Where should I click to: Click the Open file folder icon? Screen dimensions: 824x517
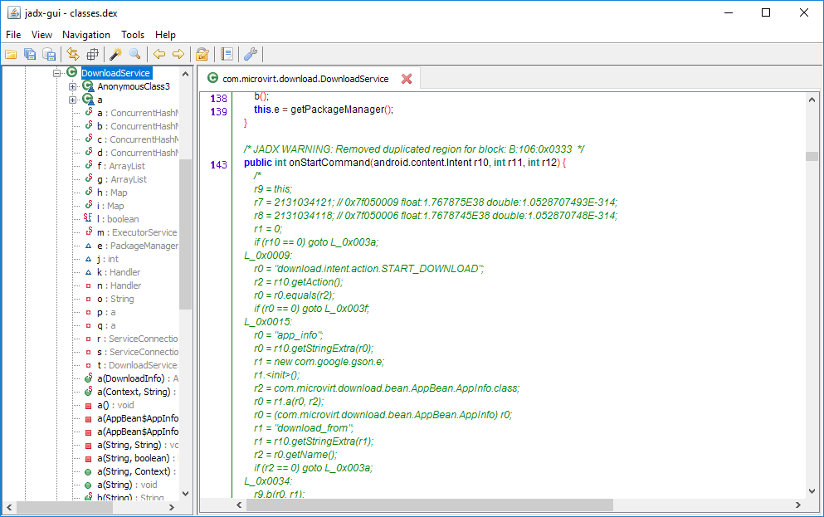[x=11, y=54]
